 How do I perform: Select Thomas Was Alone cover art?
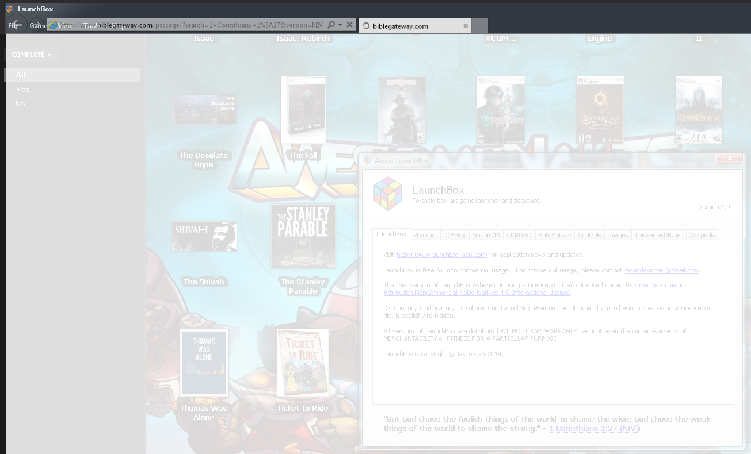point(204,363)
